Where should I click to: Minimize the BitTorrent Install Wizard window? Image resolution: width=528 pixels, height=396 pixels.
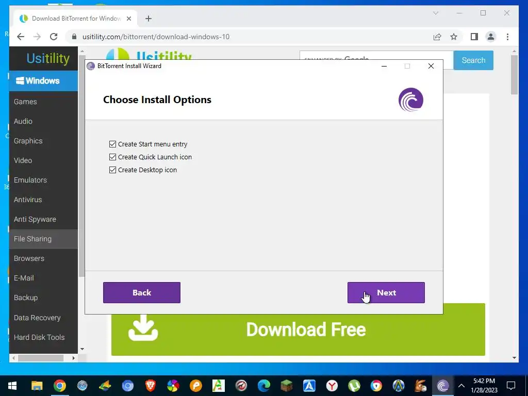[384, 66]
